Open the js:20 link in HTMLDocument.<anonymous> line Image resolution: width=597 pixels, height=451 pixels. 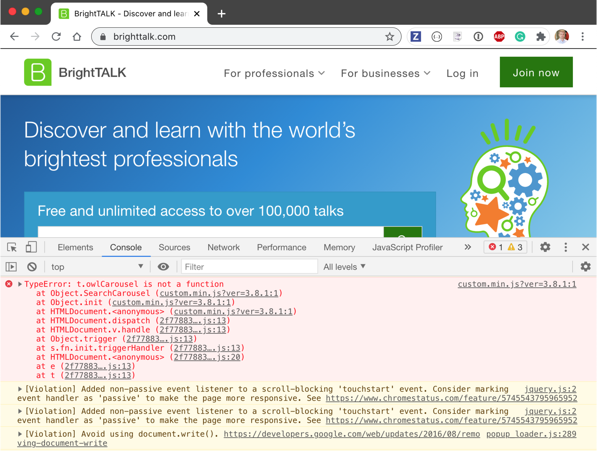tap(207, 357)
